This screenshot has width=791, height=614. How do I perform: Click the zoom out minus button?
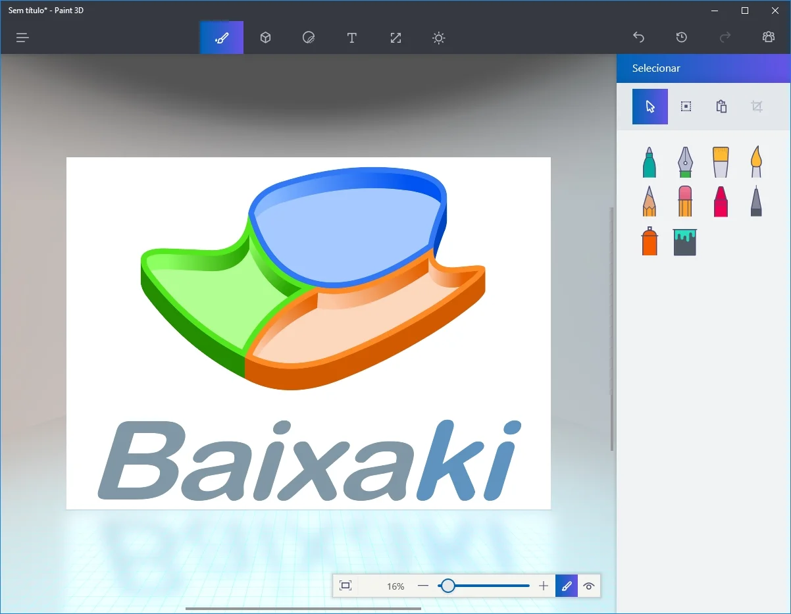coord(423,586)
